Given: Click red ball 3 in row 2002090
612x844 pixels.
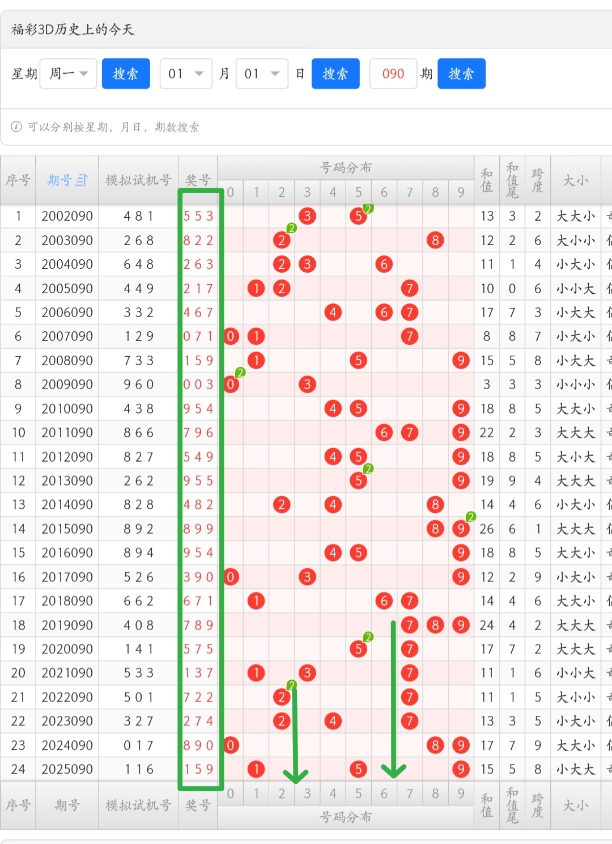Looking at the screenshot, I should (307, 216).
